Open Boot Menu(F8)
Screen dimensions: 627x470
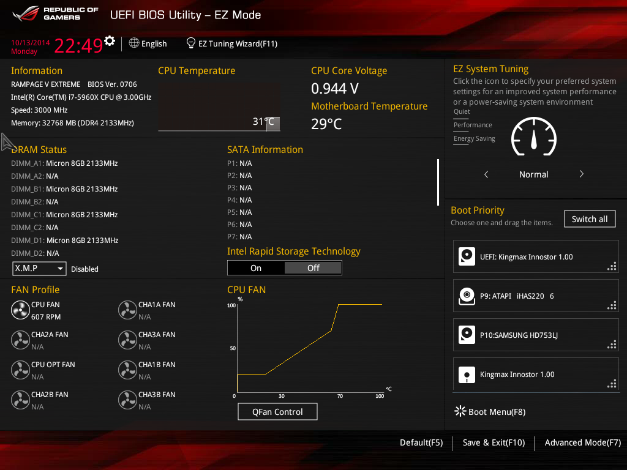tap(497, 412)
